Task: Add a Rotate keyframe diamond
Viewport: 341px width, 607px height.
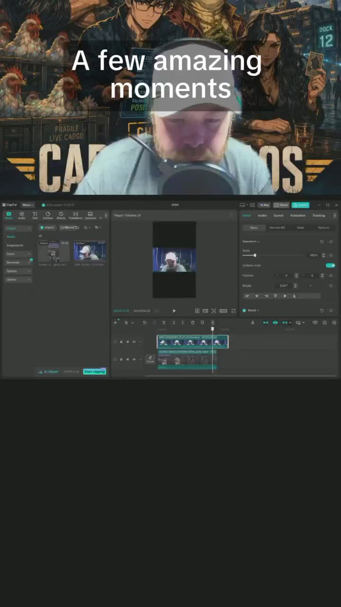Action: (x=331, y=285)
